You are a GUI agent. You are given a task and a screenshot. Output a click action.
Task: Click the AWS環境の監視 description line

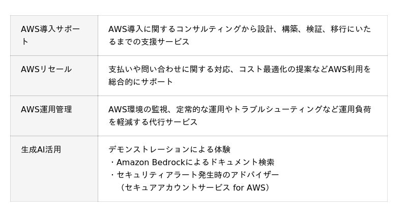[240, 109]
